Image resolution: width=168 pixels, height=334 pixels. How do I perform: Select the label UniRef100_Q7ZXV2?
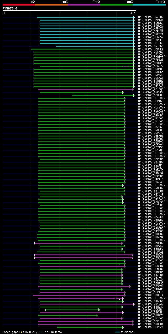pyautogui.click(x=151, y=113)
